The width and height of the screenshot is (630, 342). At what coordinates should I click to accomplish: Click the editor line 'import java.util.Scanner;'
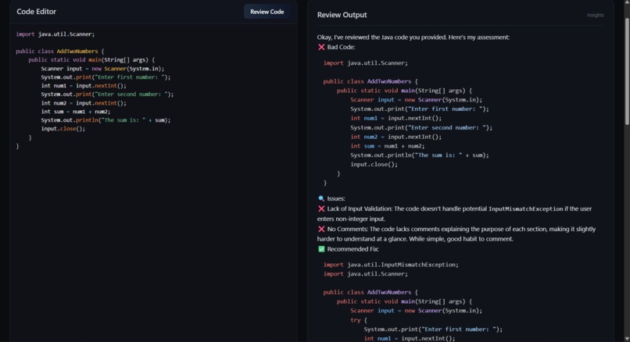click(55, 34)
